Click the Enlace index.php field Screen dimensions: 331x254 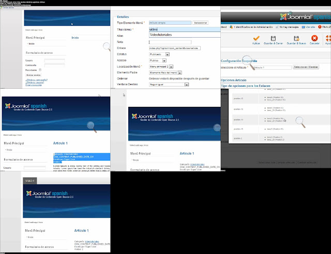pyautogui.click(x=175, y=49)
